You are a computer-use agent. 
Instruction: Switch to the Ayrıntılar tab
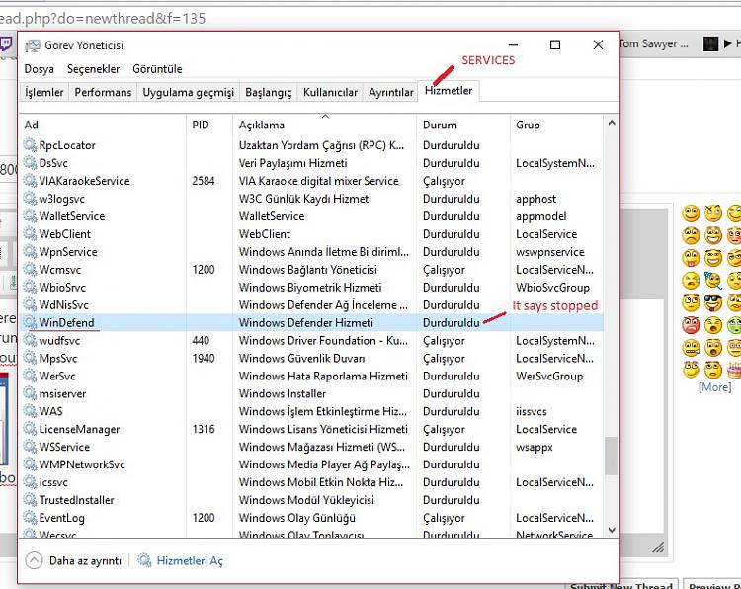pos(391,92)
